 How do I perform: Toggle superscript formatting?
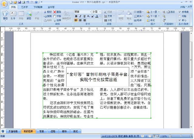pyautogui.click(x=92, y=16)
